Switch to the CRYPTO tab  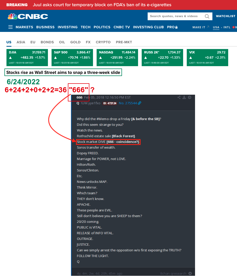103,42
